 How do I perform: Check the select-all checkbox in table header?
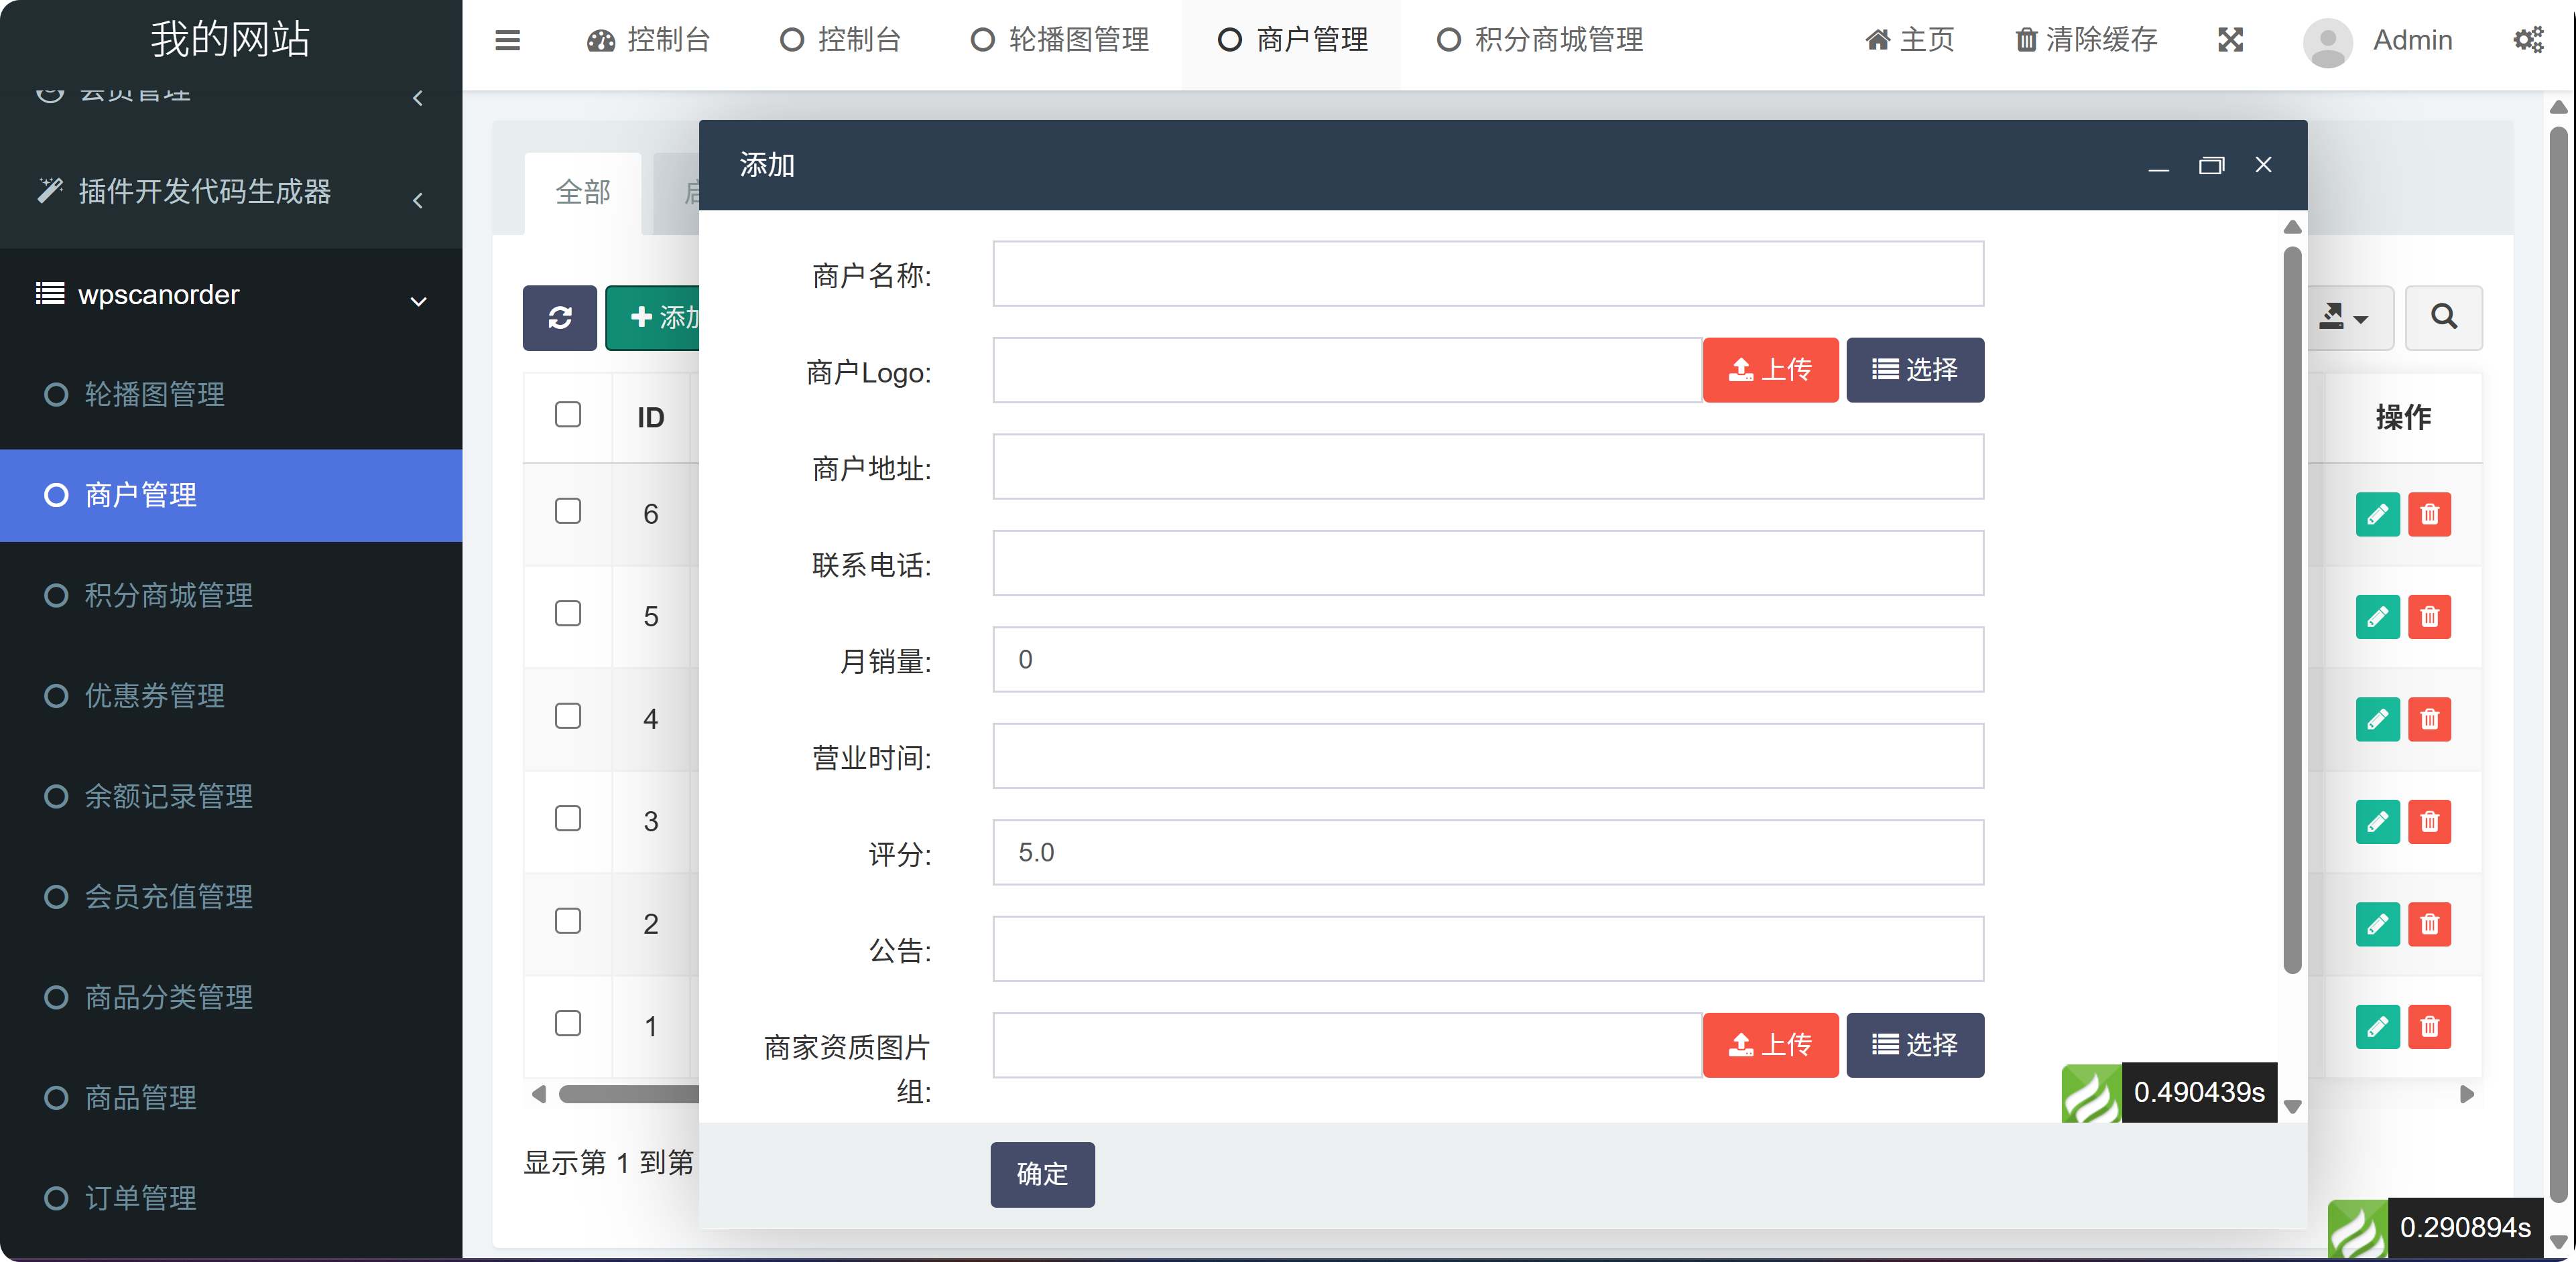[x=567, y=413]
